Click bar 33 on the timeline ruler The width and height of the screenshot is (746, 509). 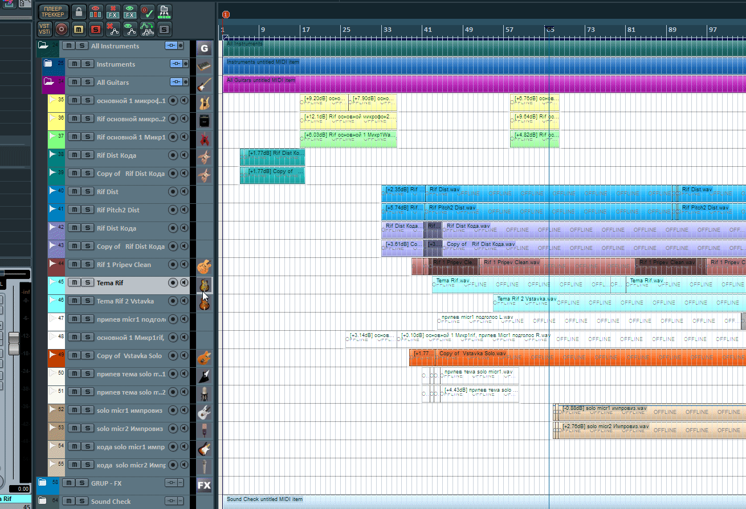pyautogui.click(x=388, y=30)
